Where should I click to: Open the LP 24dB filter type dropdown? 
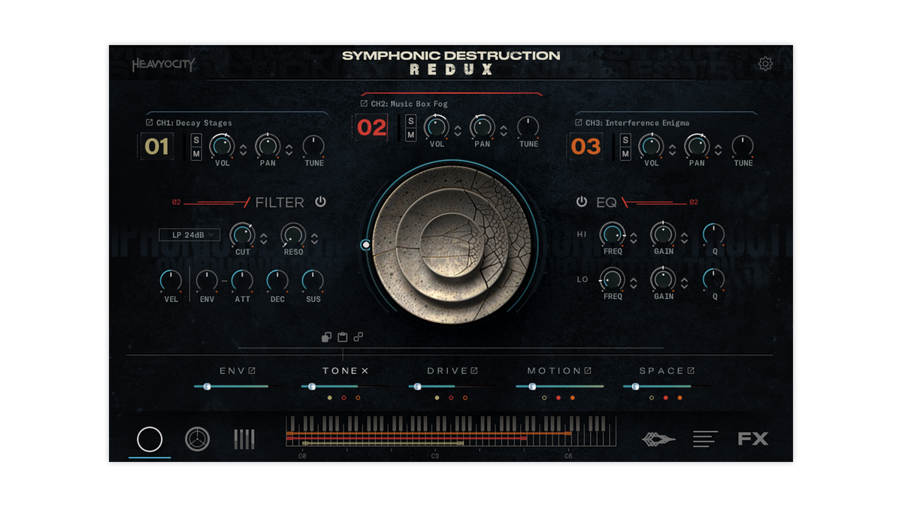(189, 235)
